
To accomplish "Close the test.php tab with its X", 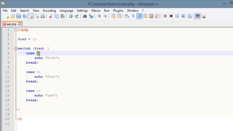I will 19,24.
